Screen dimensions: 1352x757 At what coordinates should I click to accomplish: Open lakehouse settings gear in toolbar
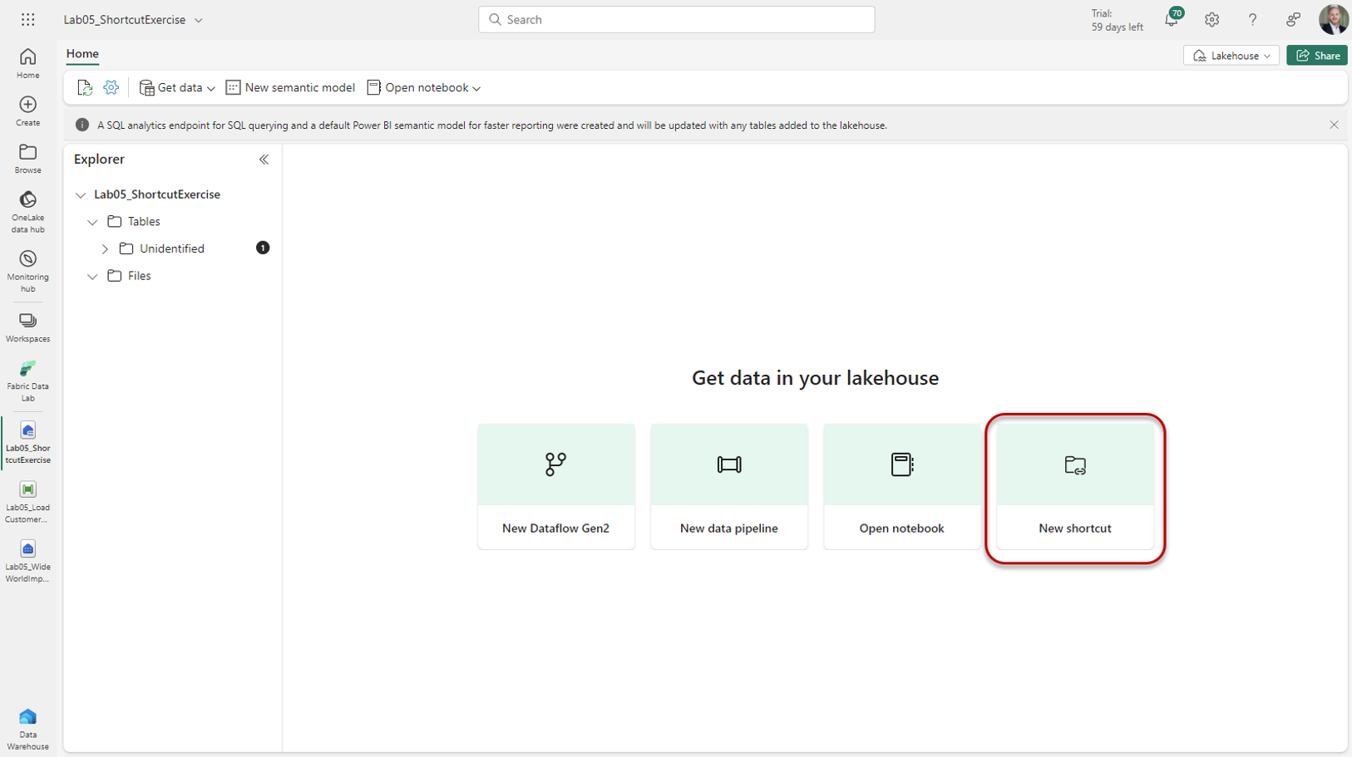[111, 87]
